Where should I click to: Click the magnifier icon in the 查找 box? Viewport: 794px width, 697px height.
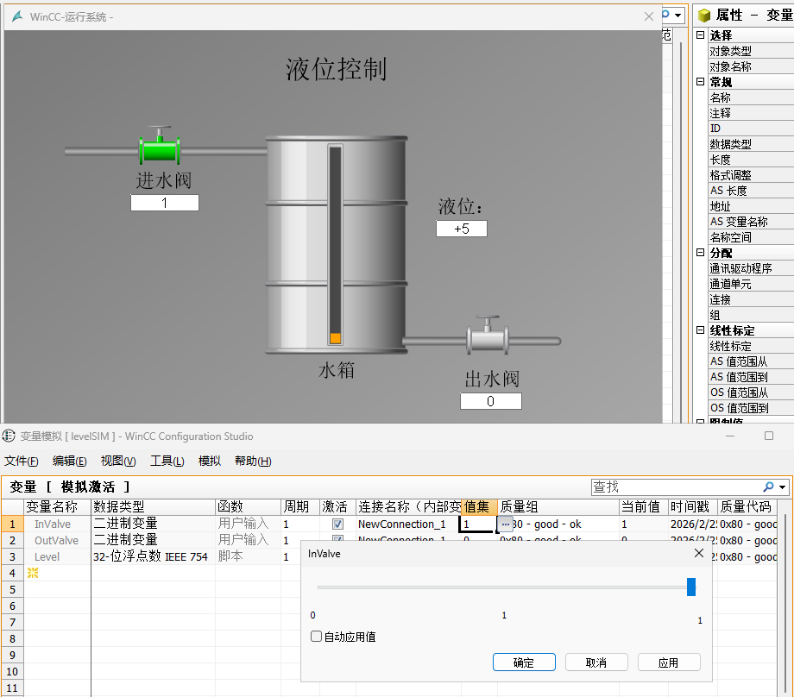coord(768,486)
